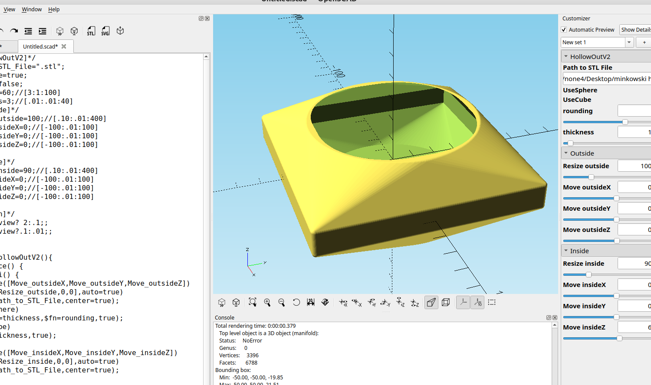Switch to orthogonal projection view

(x=446, y=303)
